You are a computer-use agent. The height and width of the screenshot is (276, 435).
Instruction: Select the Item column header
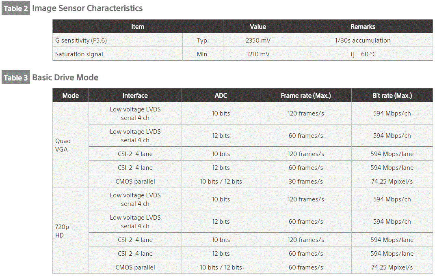click(x=138, y=27)
